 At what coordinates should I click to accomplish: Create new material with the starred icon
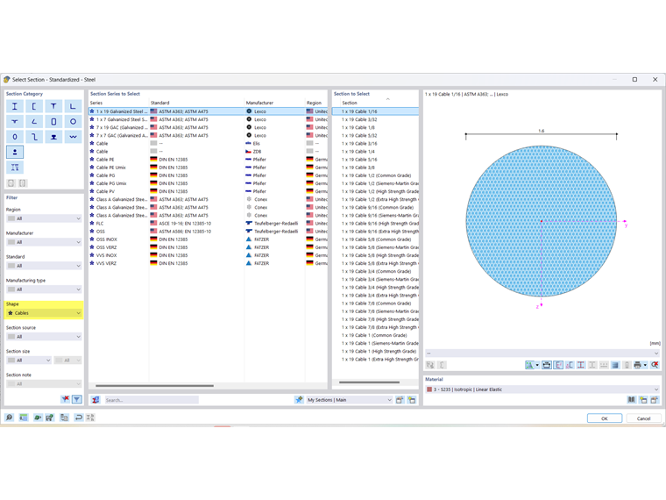(643, 400)
